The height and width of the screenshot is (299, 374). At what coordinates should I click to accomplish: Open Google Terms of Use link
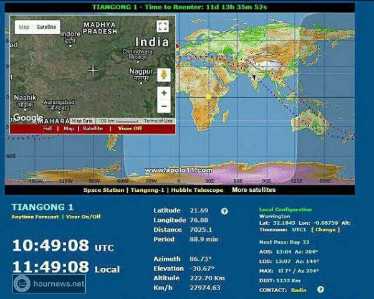click(158, 121)
